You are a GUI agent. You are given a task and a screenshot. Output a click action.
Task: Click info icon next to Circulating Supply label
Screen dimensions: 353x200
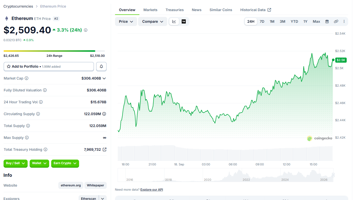[x=38, y=114]
